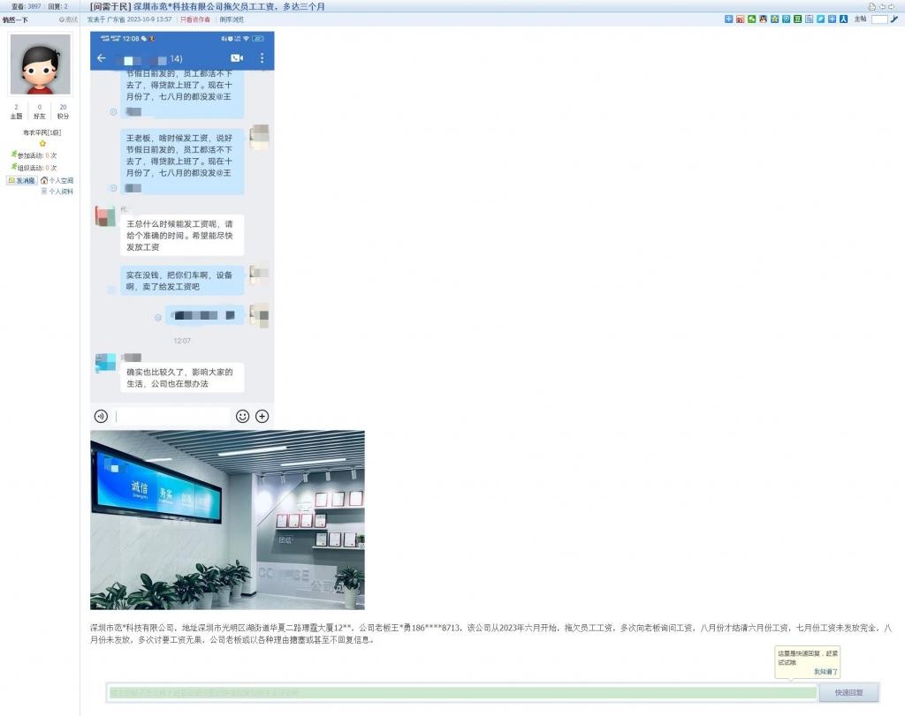Share post via the red Weibo icon
This screenshot has height=716, width=905.
tap(740, 19)
